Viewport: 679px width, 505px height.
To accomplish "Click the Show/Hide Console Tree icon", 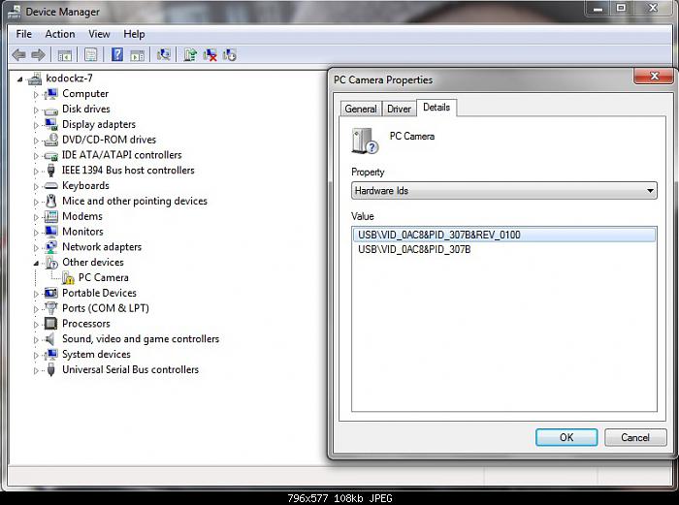I will (x=65, y=55).
